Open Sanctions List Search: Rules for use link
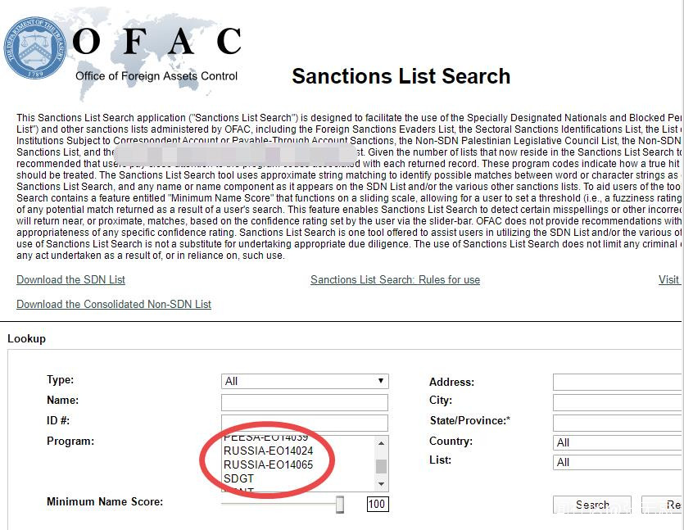The height and width of the screenshot is (530, 684). coord(395,280)
